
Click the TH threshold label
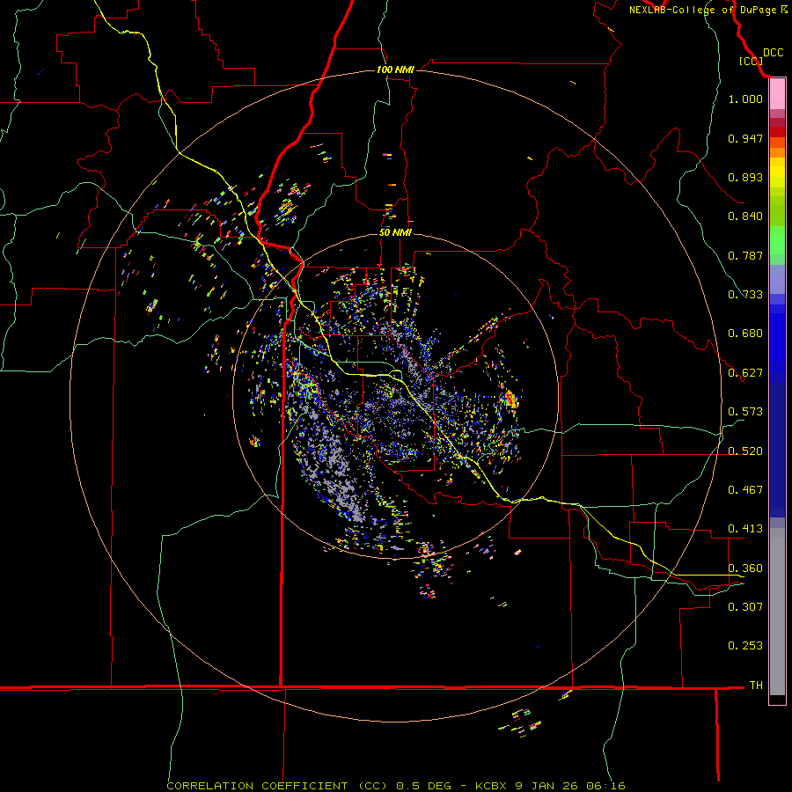click(756, 686)
